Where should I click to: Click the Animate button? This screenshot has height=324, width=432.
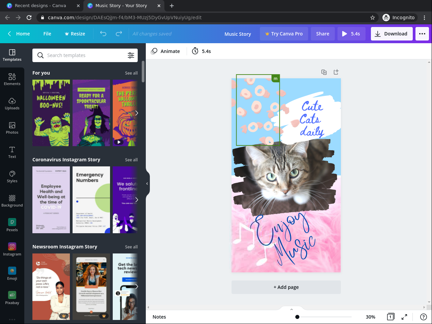165,51
